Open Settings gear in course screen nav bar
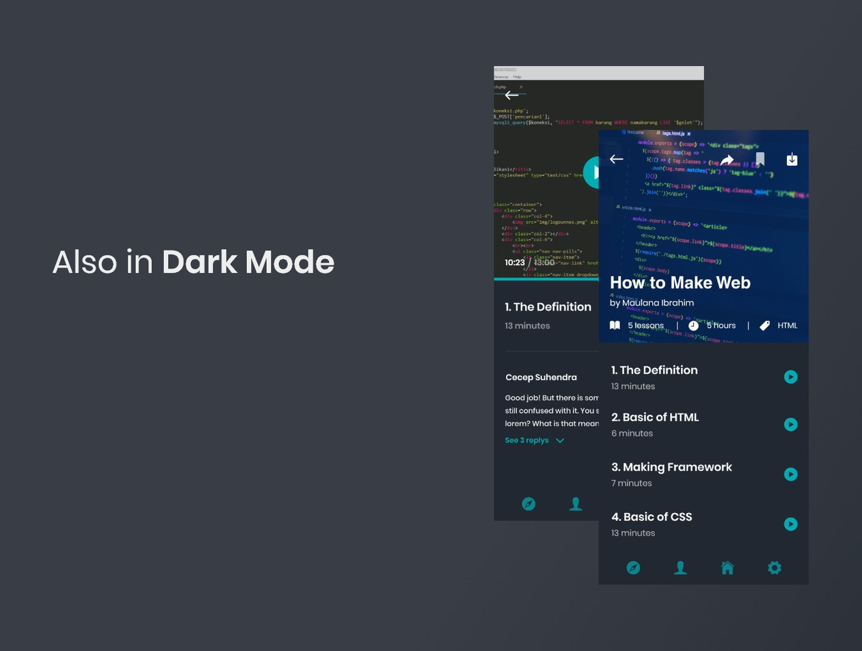Image resolution: width=862 pixels, height=651 pixels. 775,568
